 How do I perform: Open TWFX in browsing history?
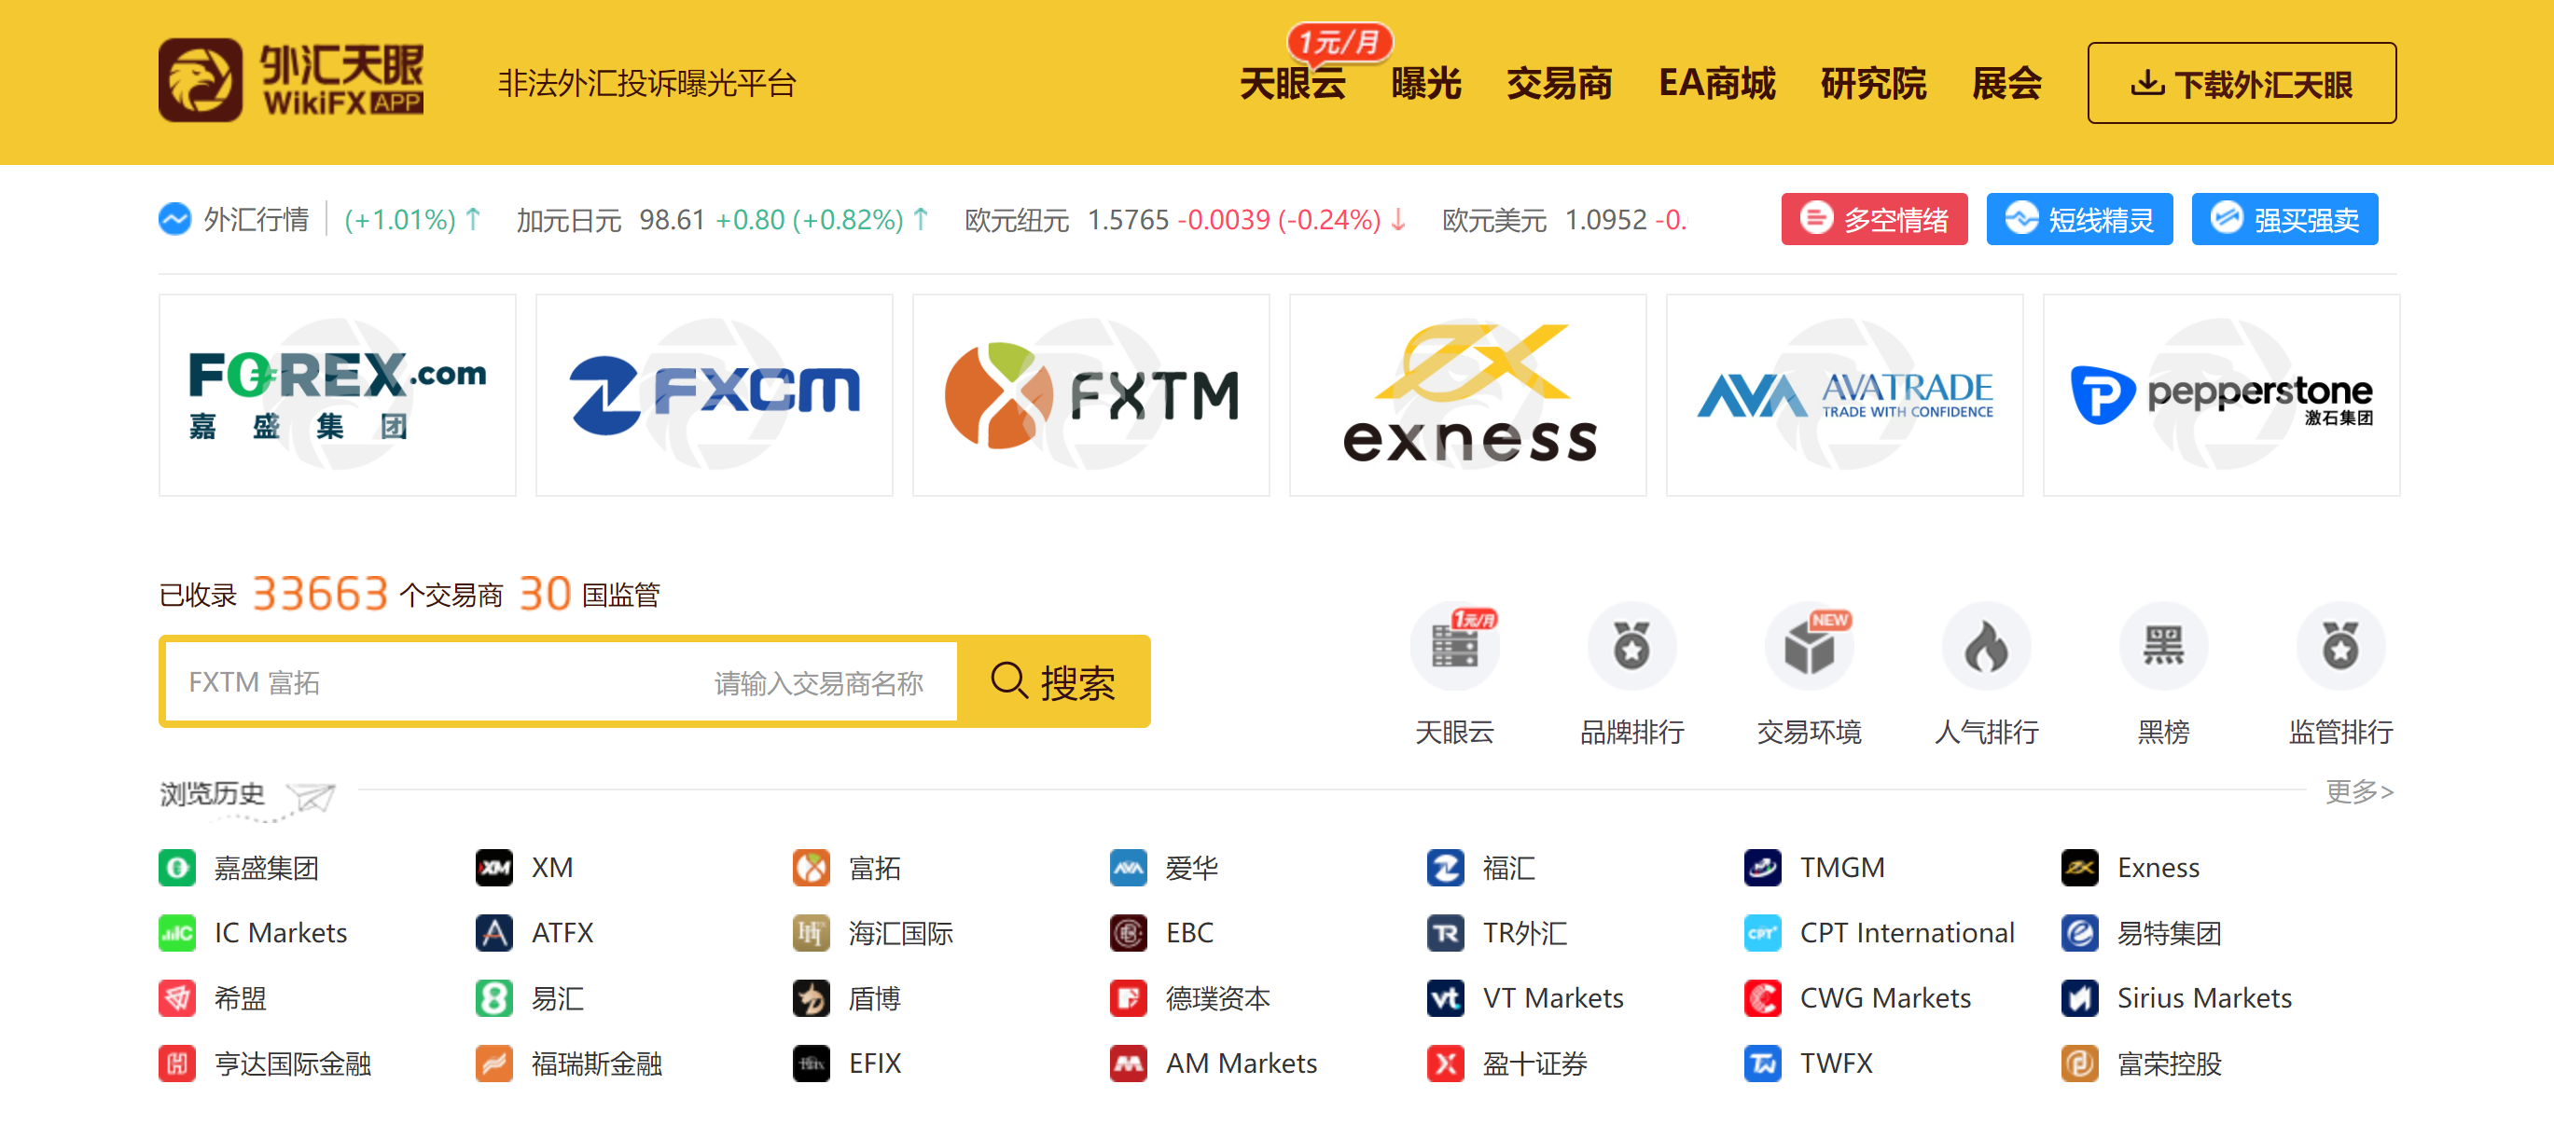[1810, 1064]
